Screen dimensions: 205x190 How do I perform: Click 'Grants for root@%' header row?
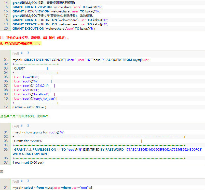pyautogui.click(x=77, y=141)
